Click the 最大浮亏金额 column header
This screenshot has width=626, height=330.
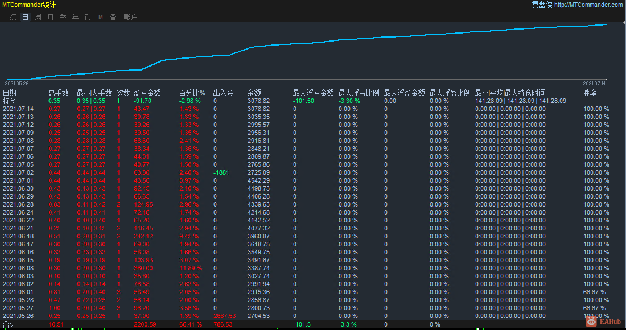tap(314, 93)
